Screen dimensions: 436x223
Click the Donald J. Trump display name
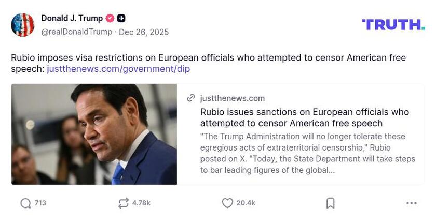click(72, 18)
